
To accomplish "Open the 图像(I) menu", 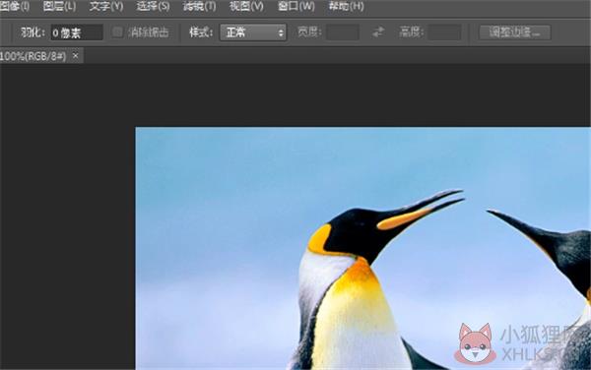I will pyautogui.click(x=15, y=6).
